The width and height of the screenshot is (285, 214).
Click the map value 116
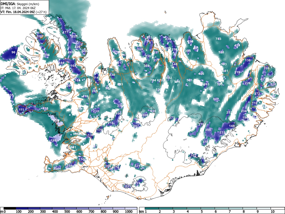255,103
